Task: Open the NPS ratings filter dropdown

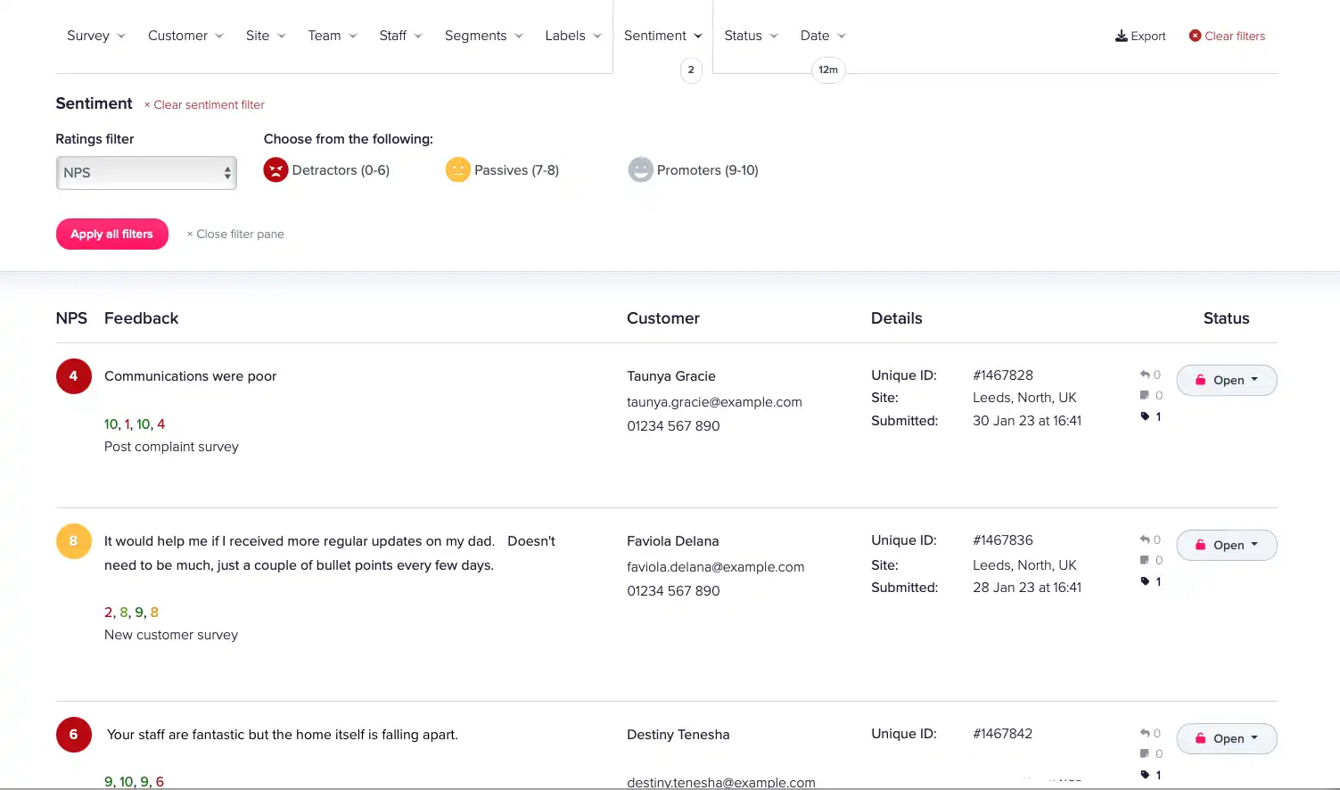Action: 146,173
